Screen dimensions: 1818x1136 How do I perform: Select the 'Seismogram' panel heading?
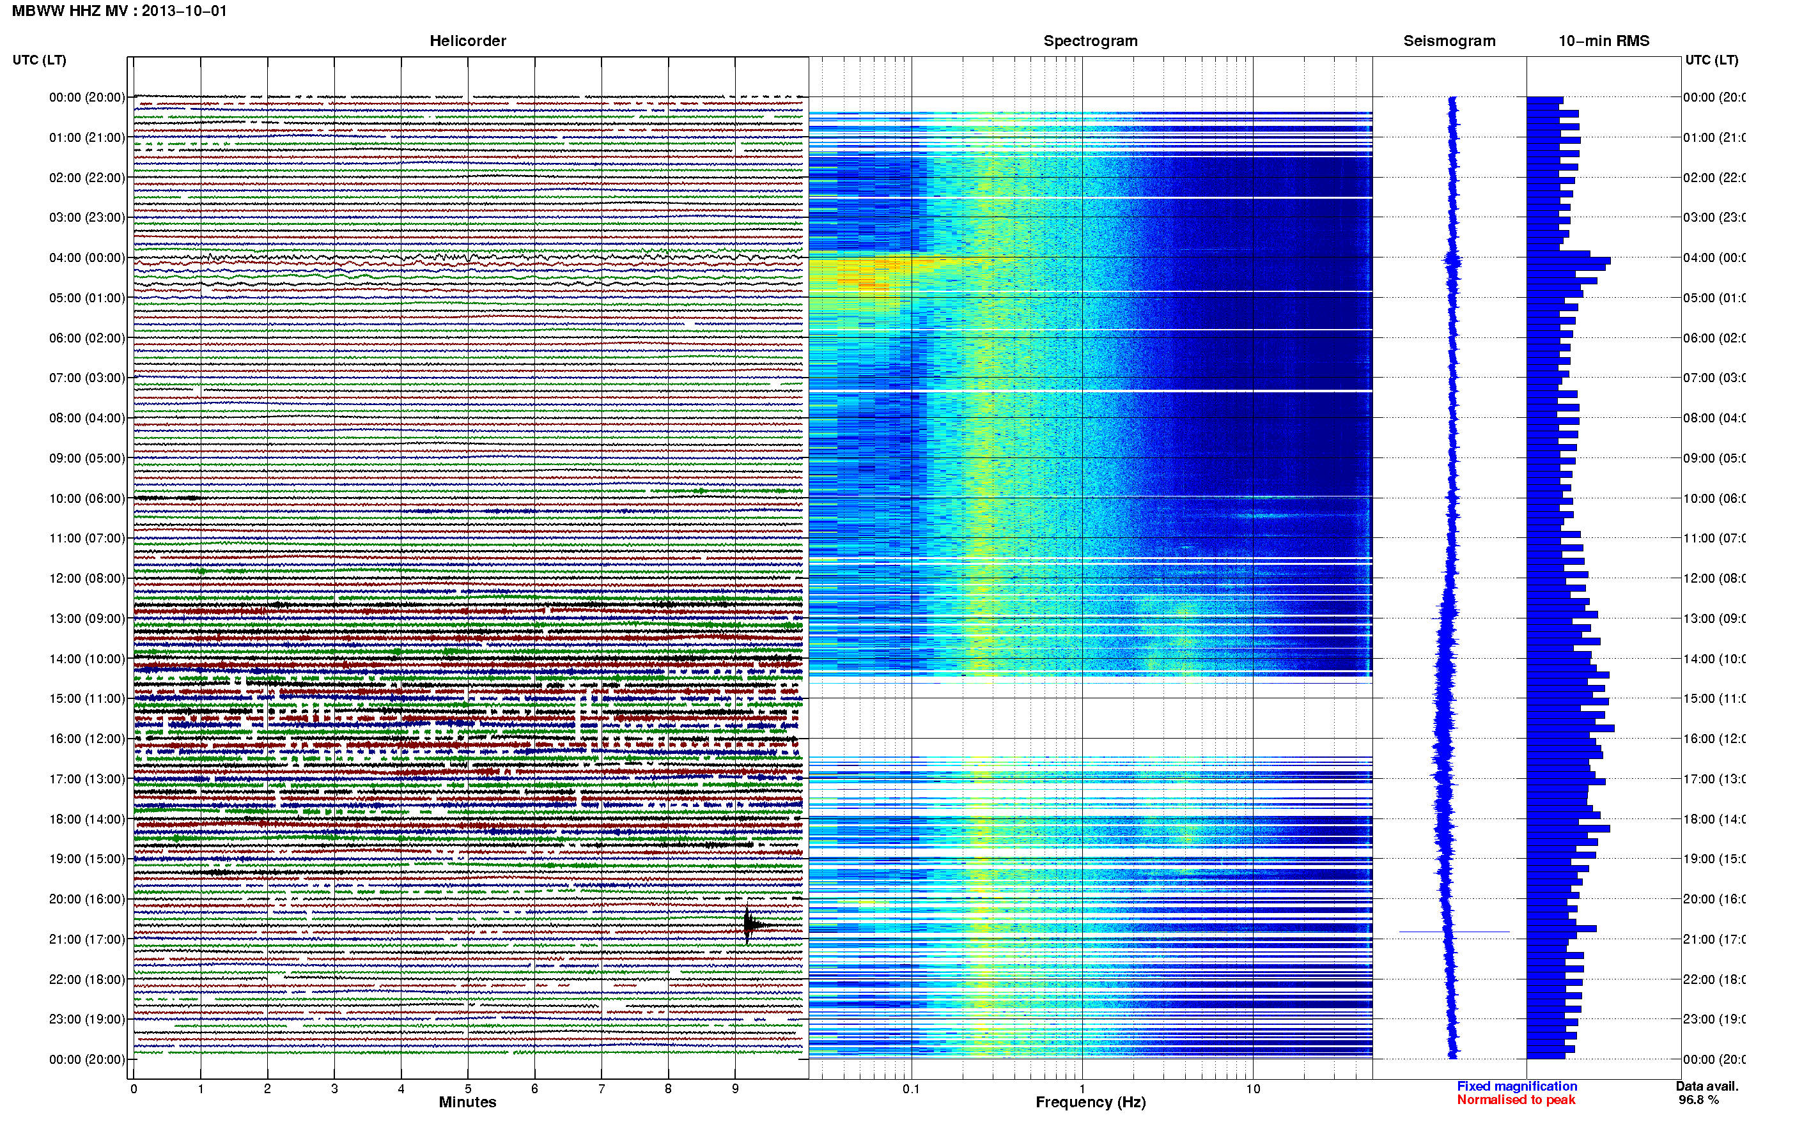(x=1449, y=41)
